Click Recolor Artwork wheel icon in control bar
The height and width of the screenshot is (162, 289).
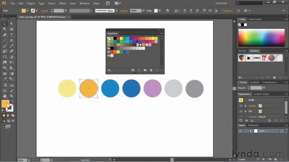click(x=167, y=11)
